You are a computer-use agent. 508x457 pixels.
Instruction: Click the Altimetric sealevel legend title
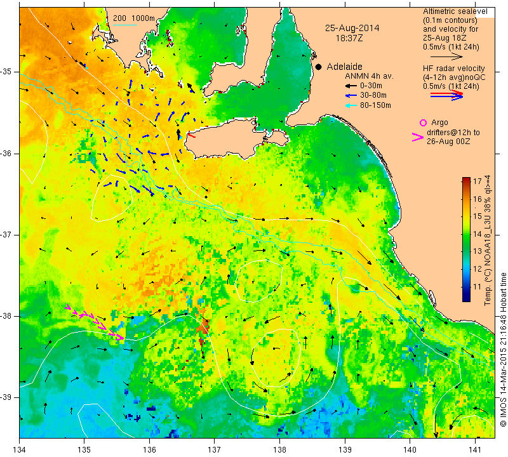(455, 11)
